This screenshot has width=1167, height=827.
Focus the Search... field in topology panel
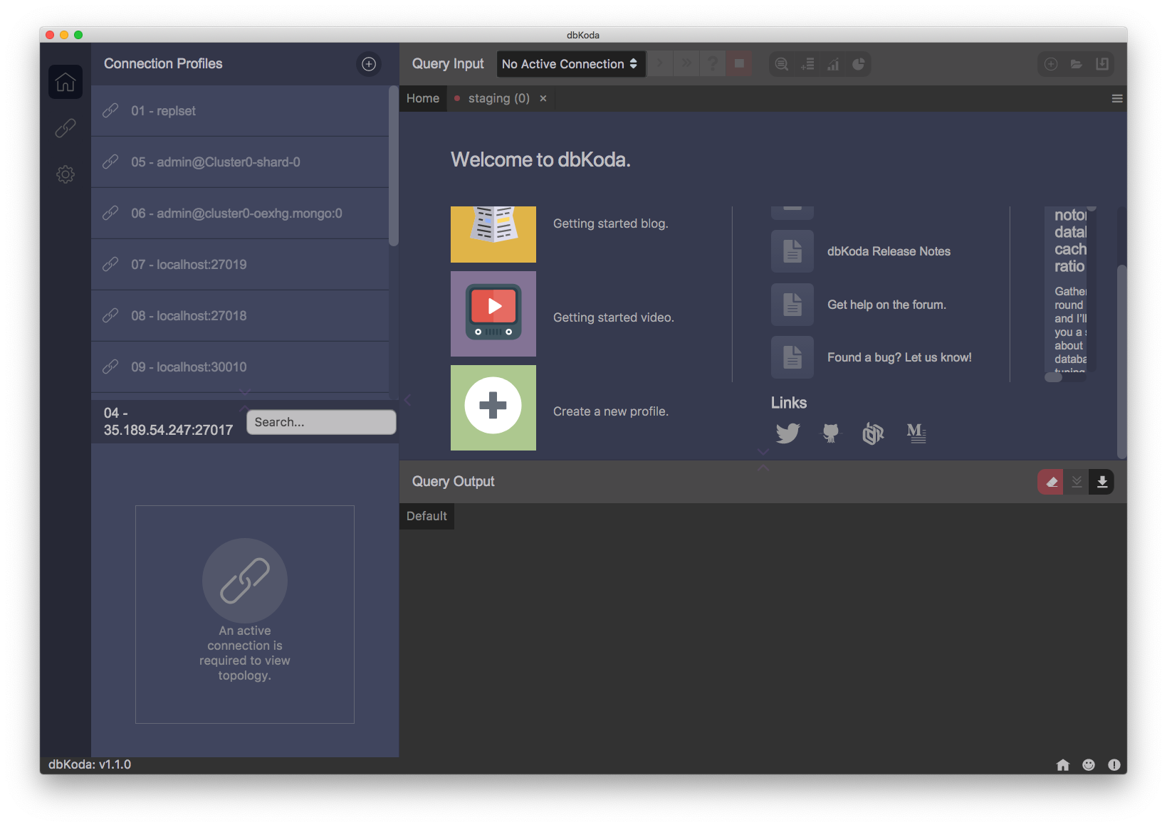tap(321, 422)
